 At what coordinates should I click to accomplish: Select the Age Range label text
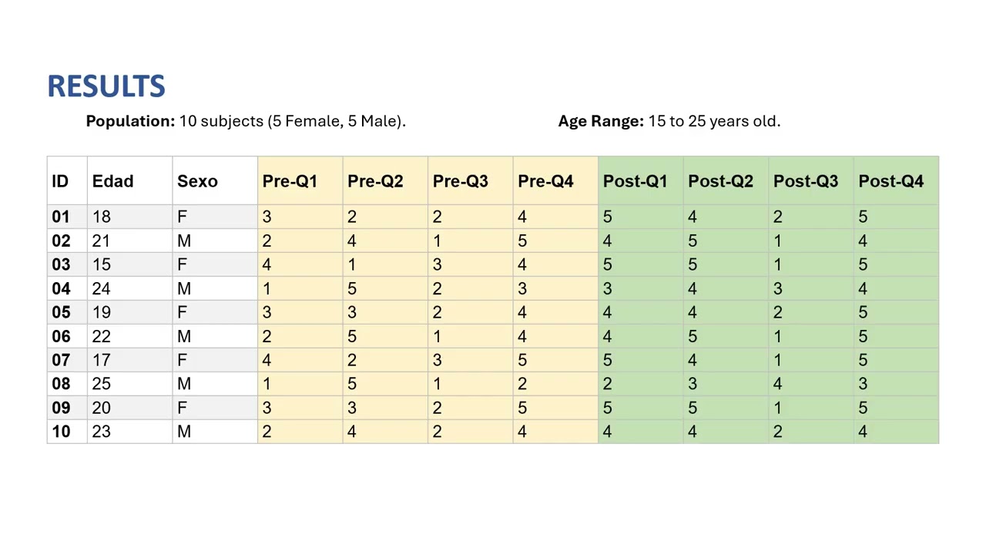point(601,121)
